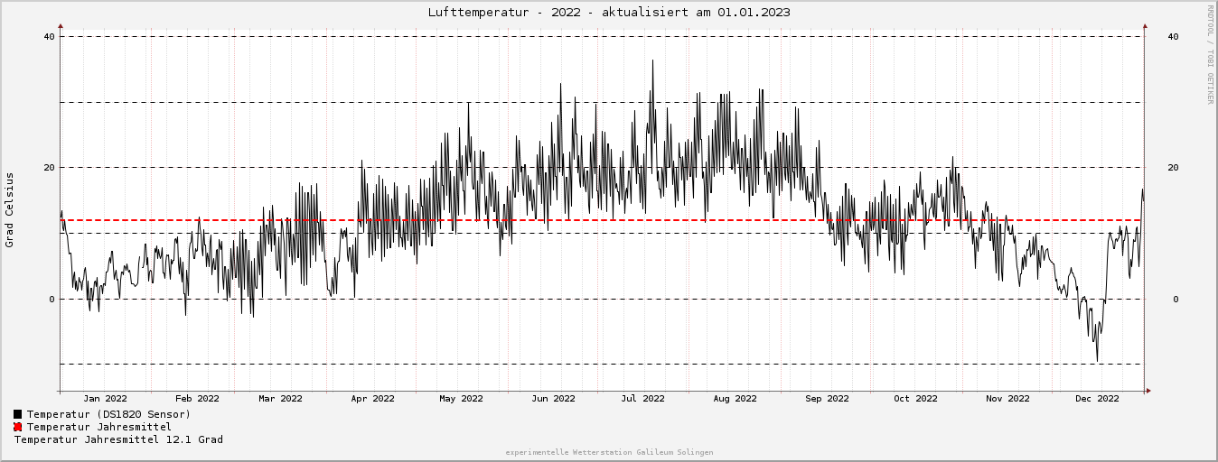Click the Grad Celsius y-axis label

[10, 209]
